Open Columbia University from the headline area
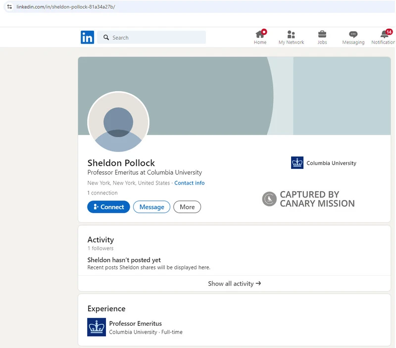This screenshot has height=348, width=396. coord(330,163)
